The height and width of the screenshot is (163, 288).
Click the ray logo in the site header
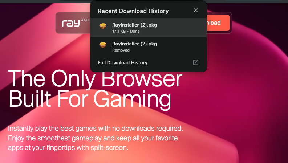(x=71, y=23)
